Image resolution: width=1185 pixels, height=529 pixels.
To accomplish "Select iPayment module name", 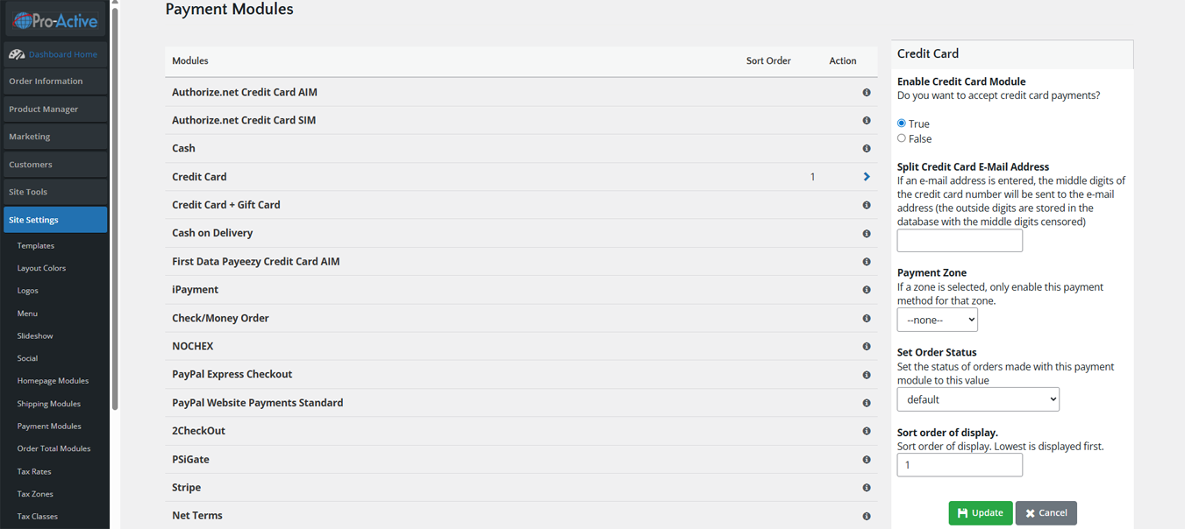I will coord(195,290).
